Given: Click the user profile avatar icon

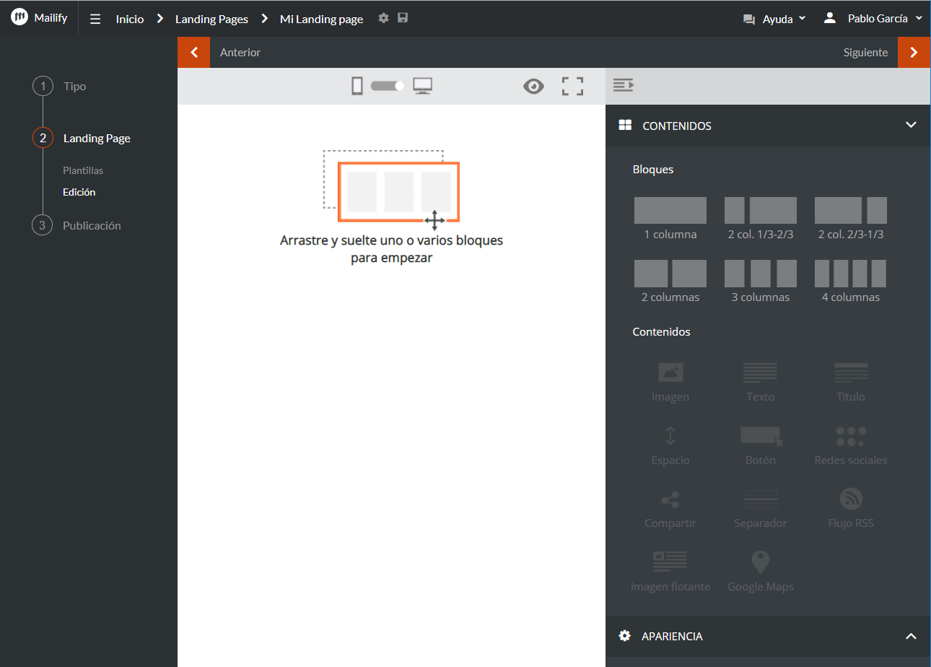Looking at the screenshot, I should pos(830,18).
